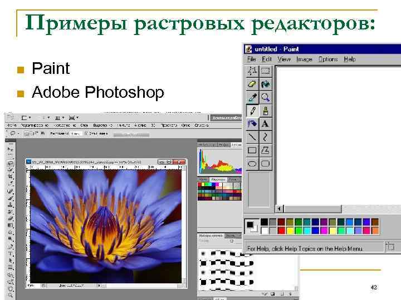This screenshot has height=300, width=401.
Task: Pick the cyan color in Paint palette
Action: click(307, 231)
